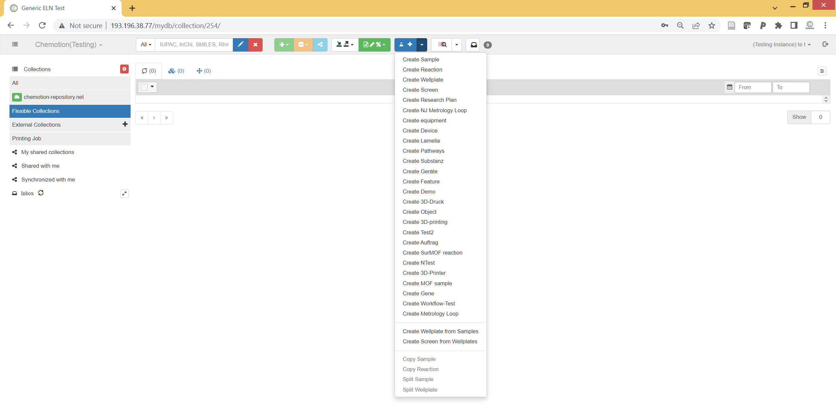Expand the dark caret next to the create button
The image size is (836, 404).
(422, 45)
